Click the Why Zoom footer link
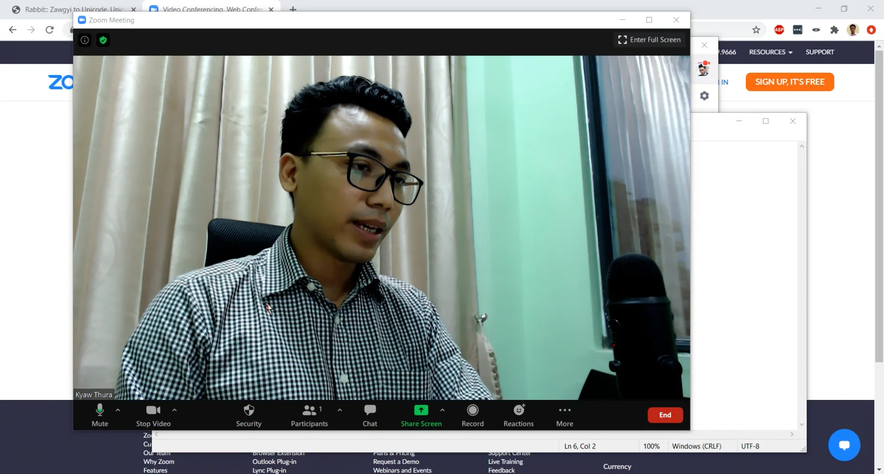The height and width of the screenshot is (474, 884). pos(159,462)
